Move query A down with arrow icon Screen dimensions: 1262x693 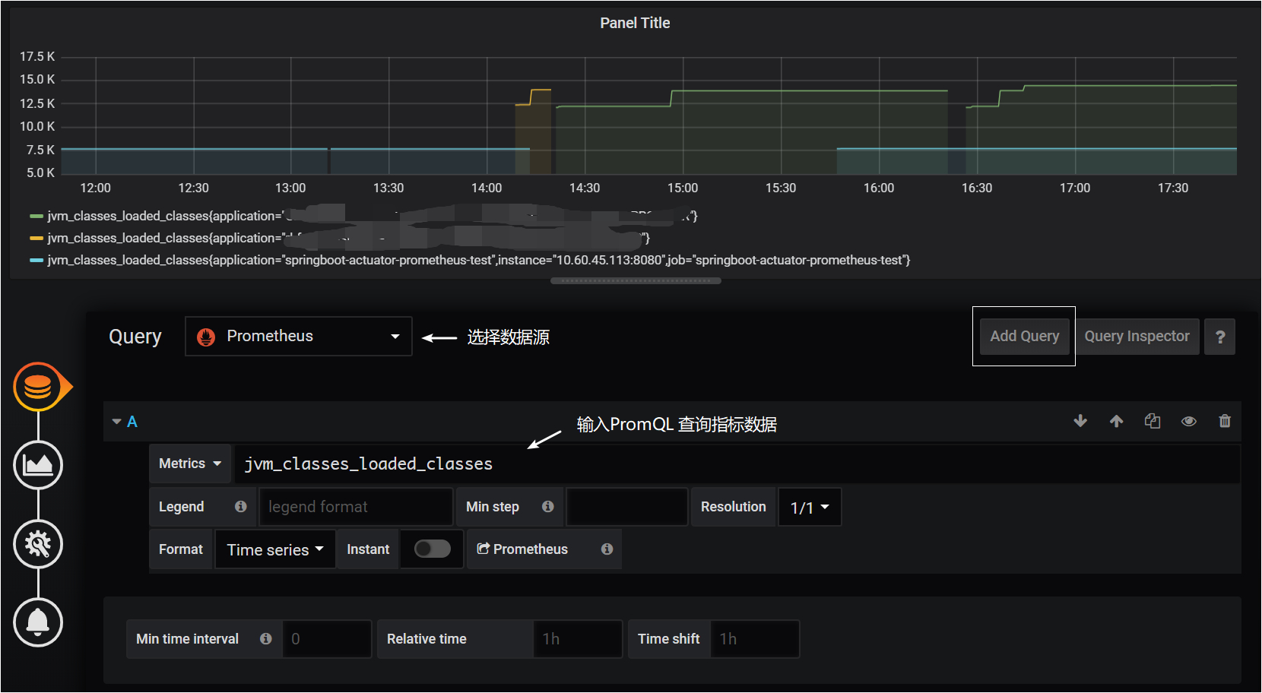[x=1080, y=421]
